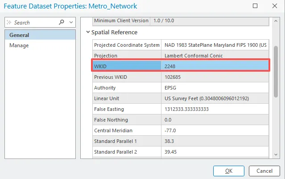Cancel the Feature Dataset Properties dialog
This screenshot has height=179, width=285.
(264, 171)
